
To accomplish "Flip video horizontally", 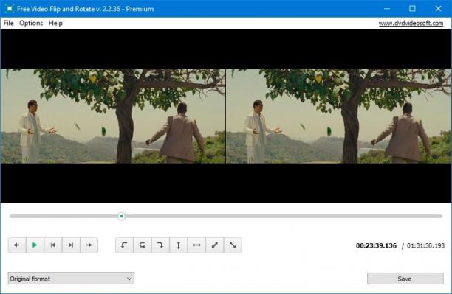I will click(x=196, y=245).
